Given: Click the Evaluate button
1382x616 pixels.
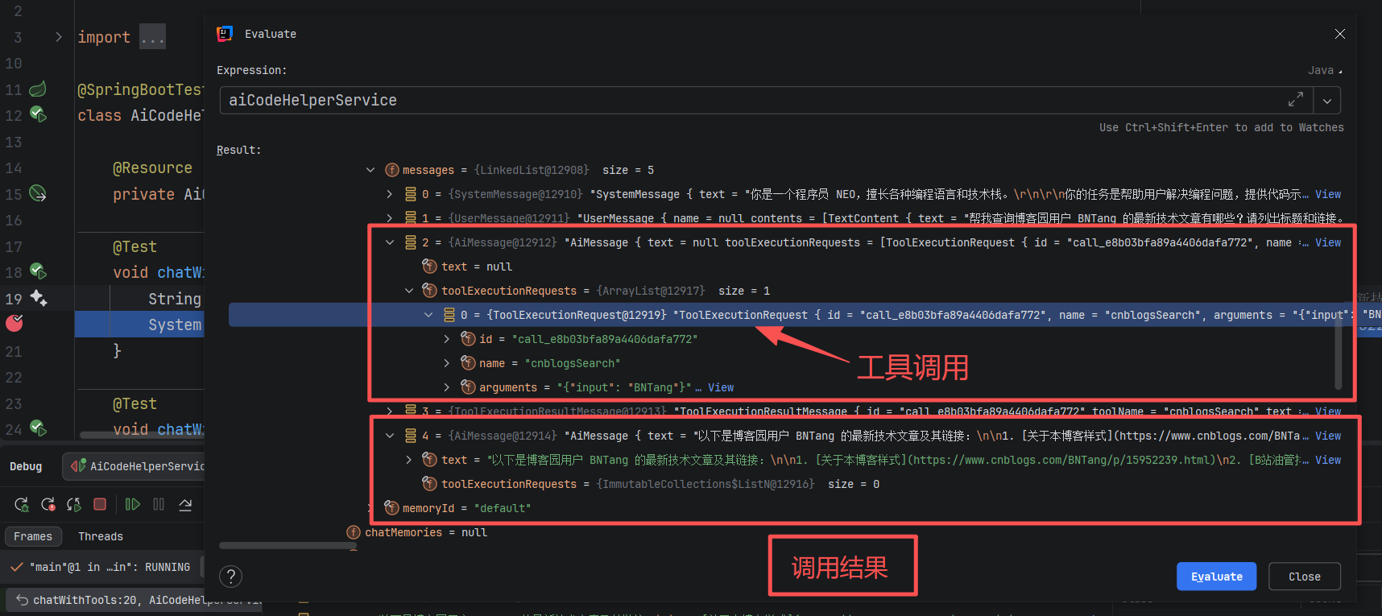Looking at the screenshot, I should [1216, 577].
